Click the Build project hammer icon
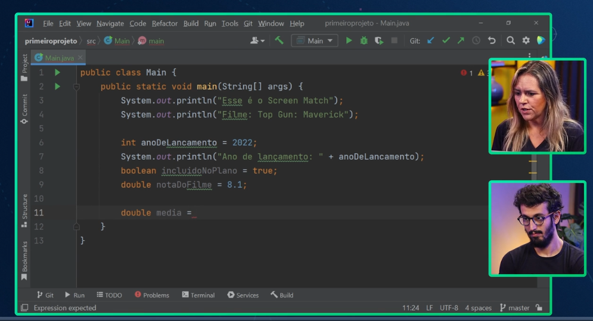Image resolution: width=593 pixels, height=321 pixels. pyautogui.click(x=279, y=40)
